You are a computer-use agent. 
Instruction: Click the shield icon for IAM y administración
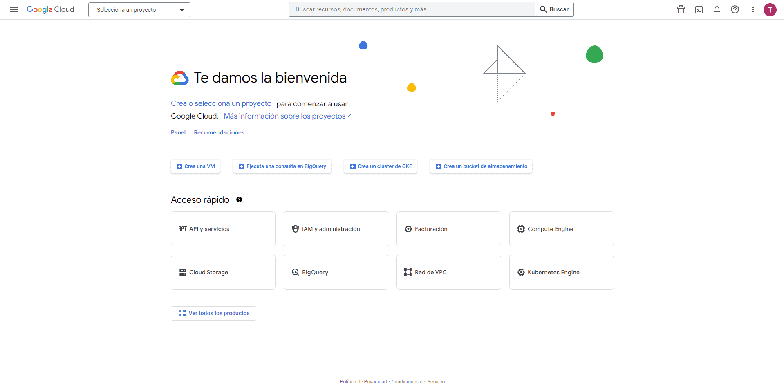click(x=296, y=229)
